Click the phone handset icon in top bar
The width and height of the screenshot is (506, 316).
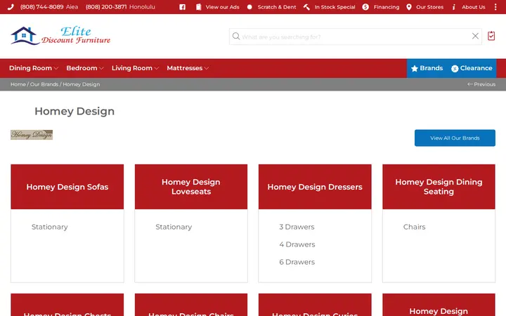click(11, 7)
